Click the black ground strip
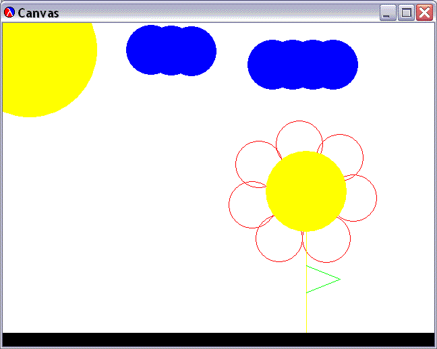 (218, 340)
